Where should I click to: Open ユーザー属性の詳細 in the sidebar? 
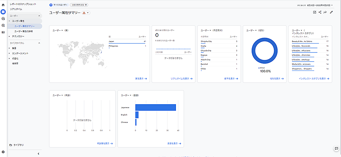tap(24, 31)
